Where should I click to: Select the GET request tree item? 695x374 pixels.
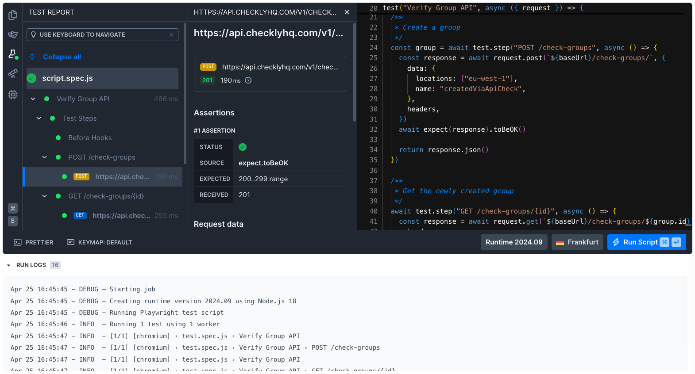pos(121,216)
